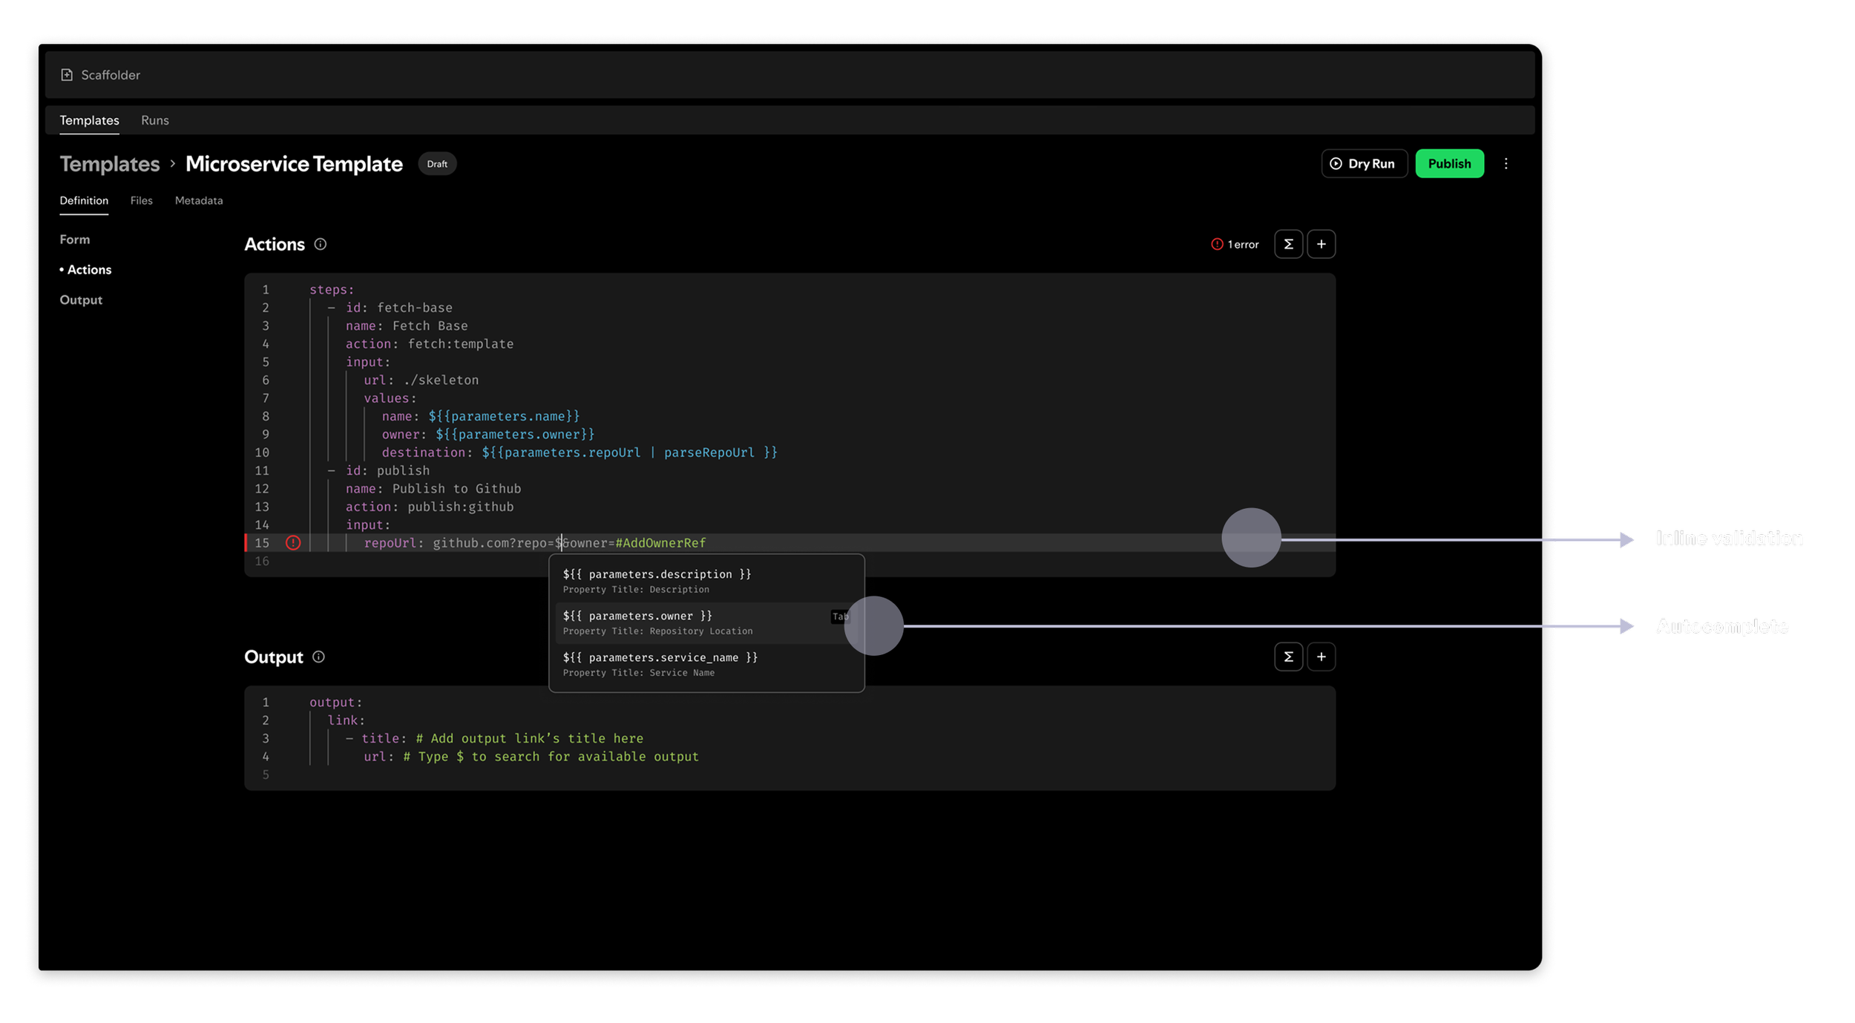The image size is (1855, 1023).
Task: Click 'action: fetch:template' line
Action: tap(429, 344)
